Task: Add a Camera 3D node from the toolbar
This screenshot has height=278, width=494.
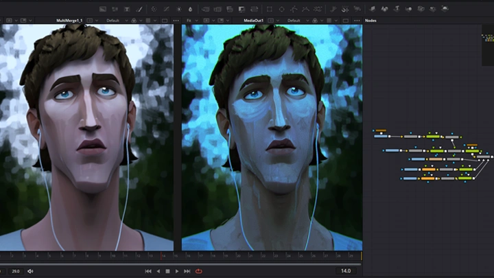Action: click(x=421, y=9)
